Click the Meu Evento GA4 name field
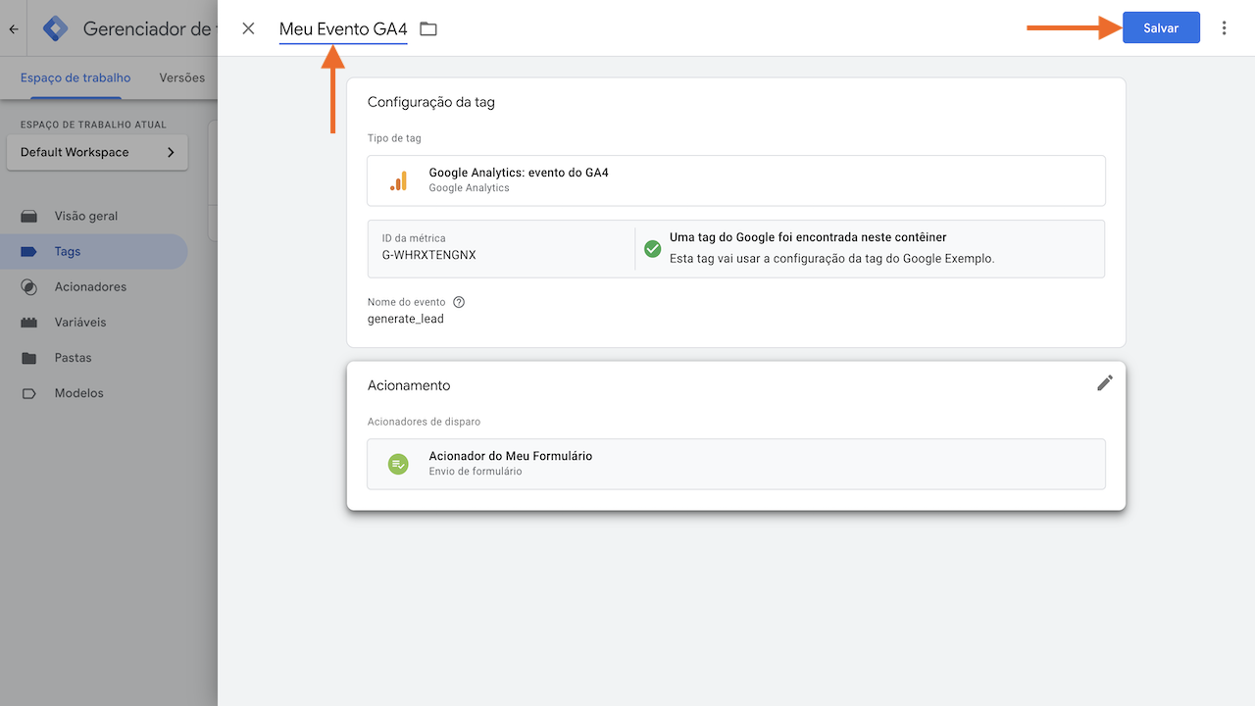The image size is (1255, 706). point(342,28)
